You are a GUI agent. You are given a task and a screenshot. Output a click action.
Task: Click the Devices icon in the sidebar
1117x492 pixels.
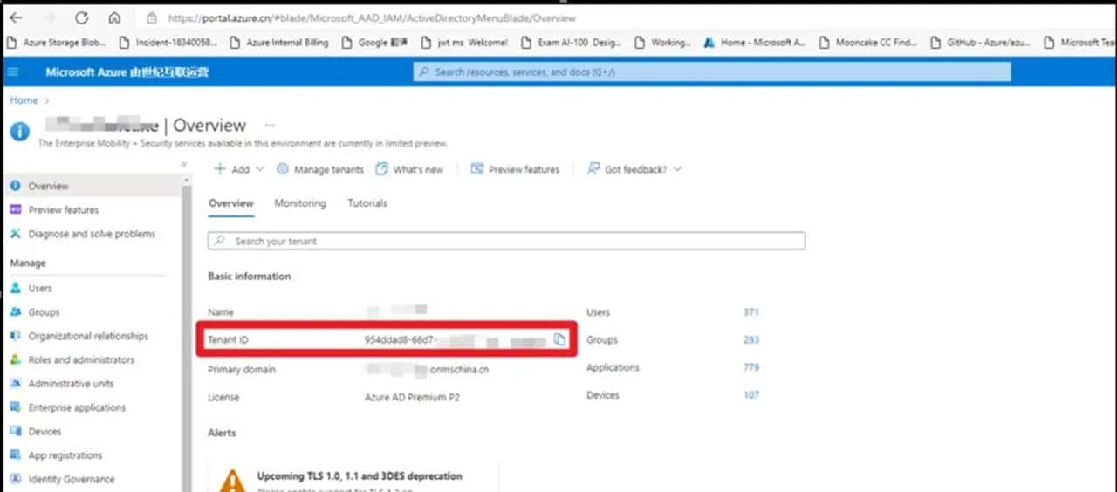coord(15,431)
